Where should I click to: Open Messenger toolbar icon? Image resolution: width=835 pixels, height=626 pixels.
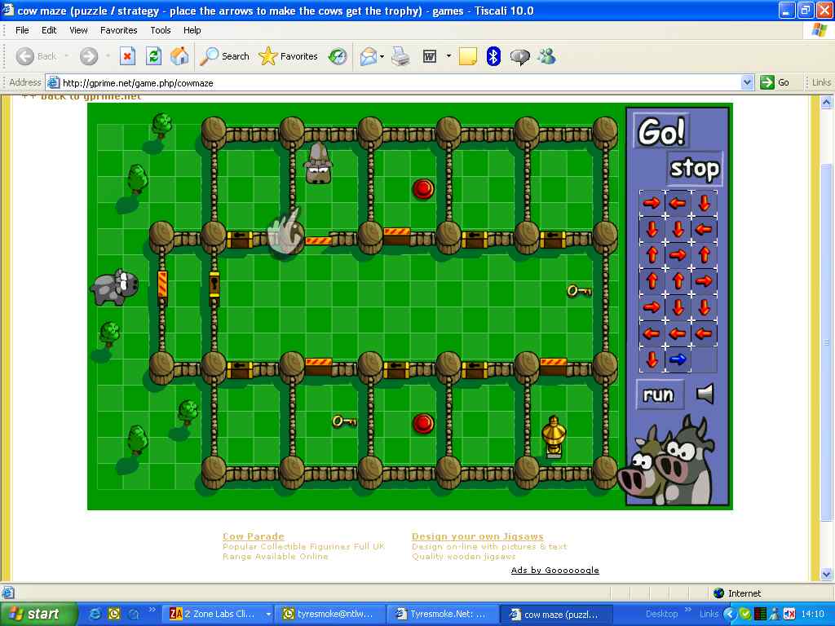tap(546, 56)
